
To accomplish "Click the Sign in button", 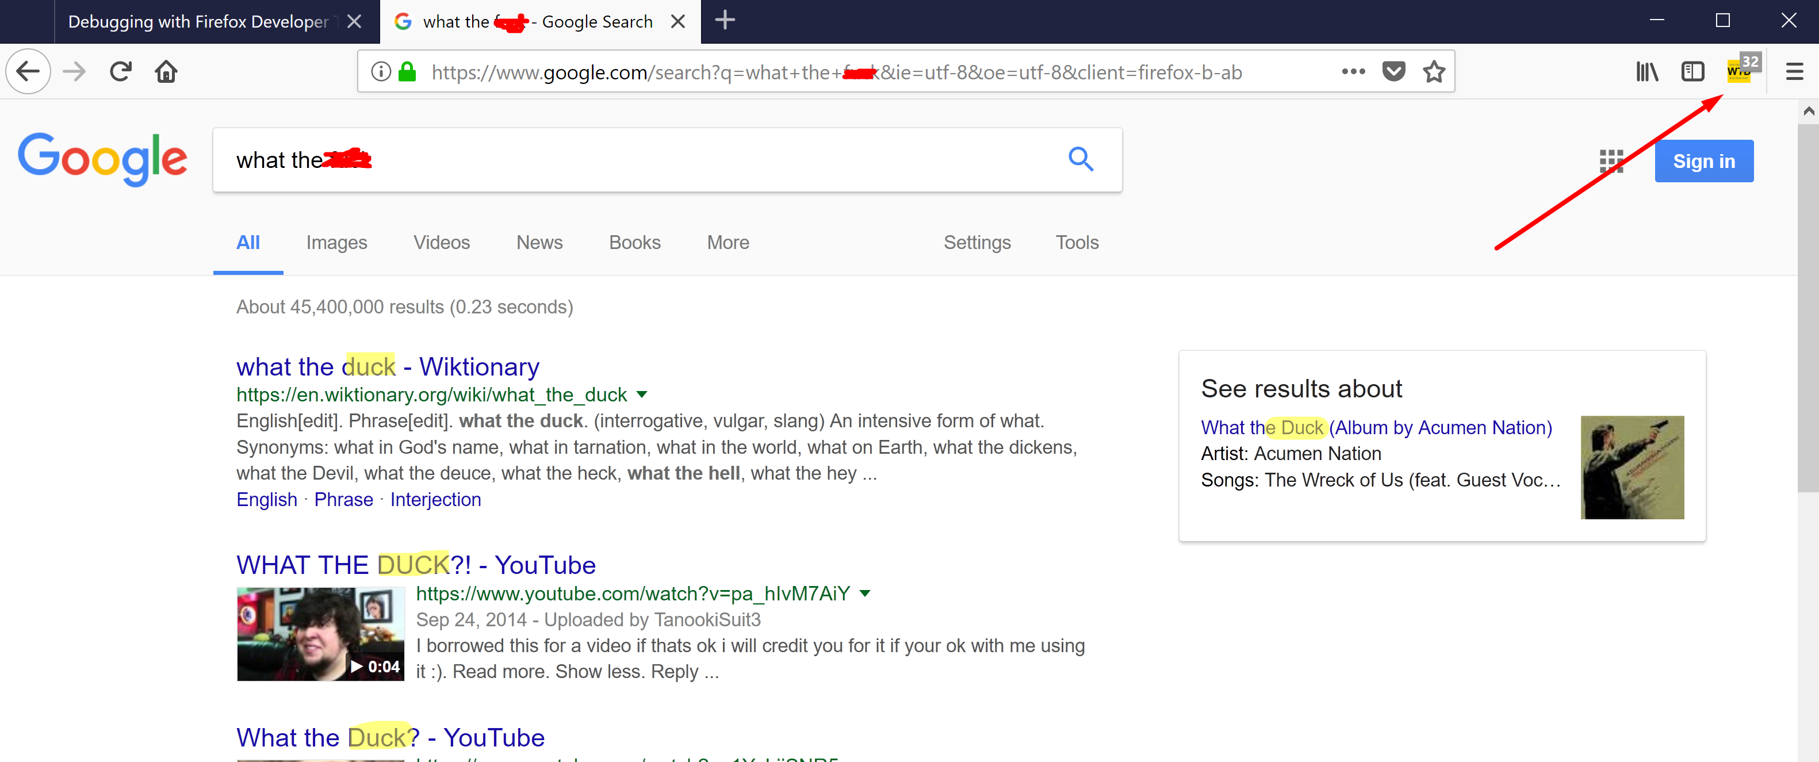I will (x=1703, y=161).
